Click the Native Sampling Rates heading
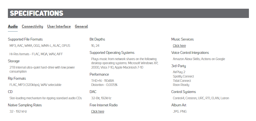 coord(25,105)
